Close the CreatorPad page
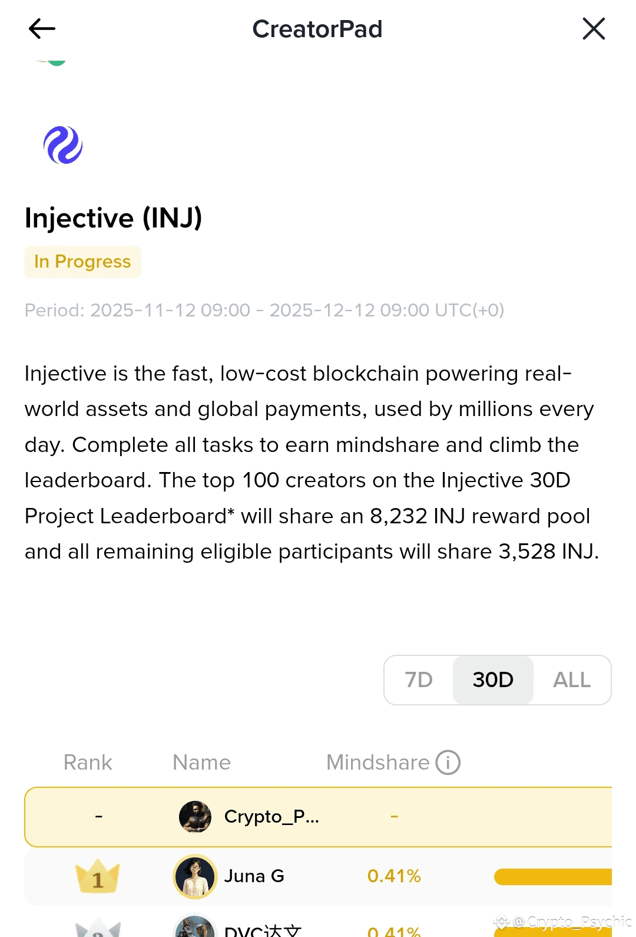Image resolution: width=636 pixels, height=937 pixels. coord(594,28)
